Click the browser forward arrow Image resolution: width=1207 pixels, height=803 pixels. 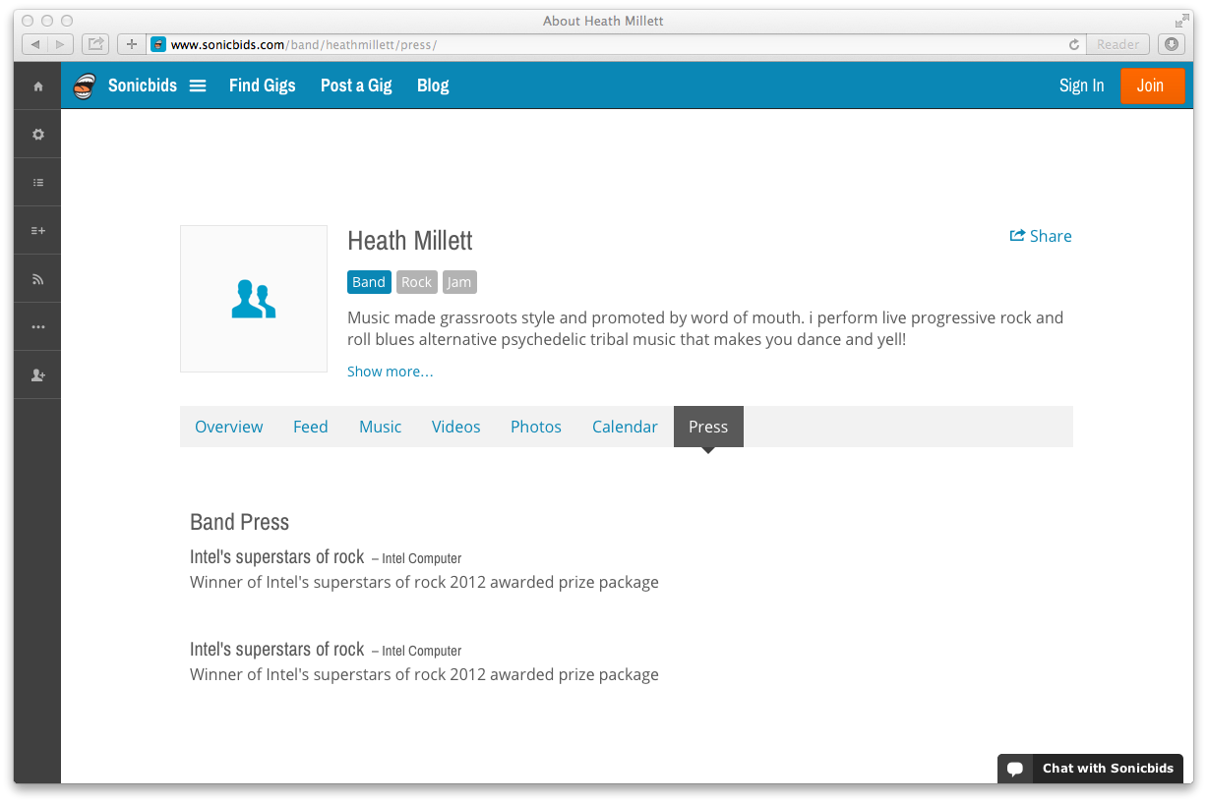pyautogui.click(x=61, y=44)
